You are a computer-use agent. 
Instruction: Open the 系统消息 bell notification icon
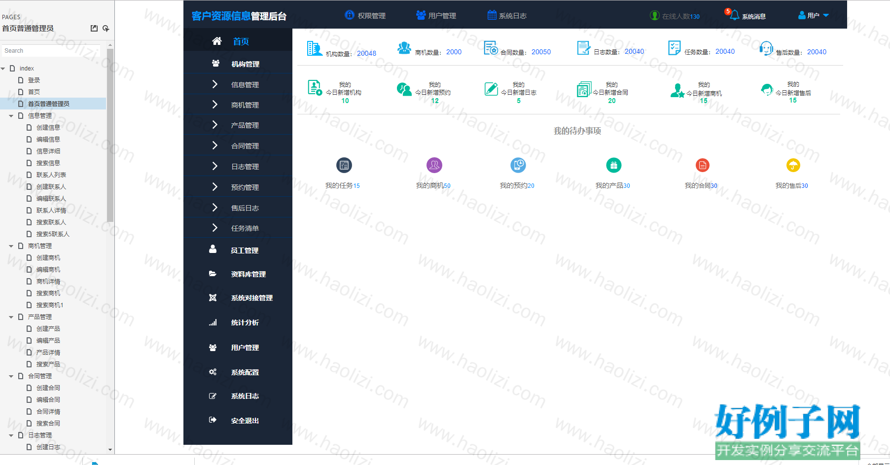click(734, 15)
